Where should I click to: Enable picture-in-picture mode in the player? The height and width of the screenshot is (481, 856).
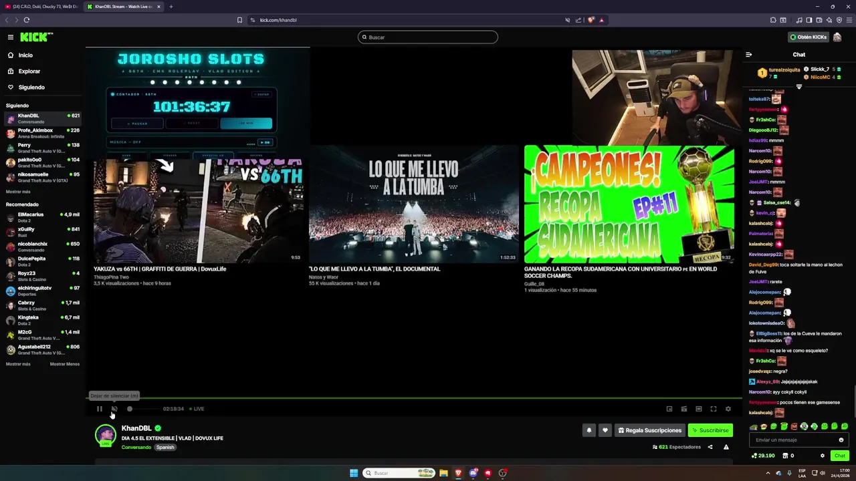(x=669, y=409)
